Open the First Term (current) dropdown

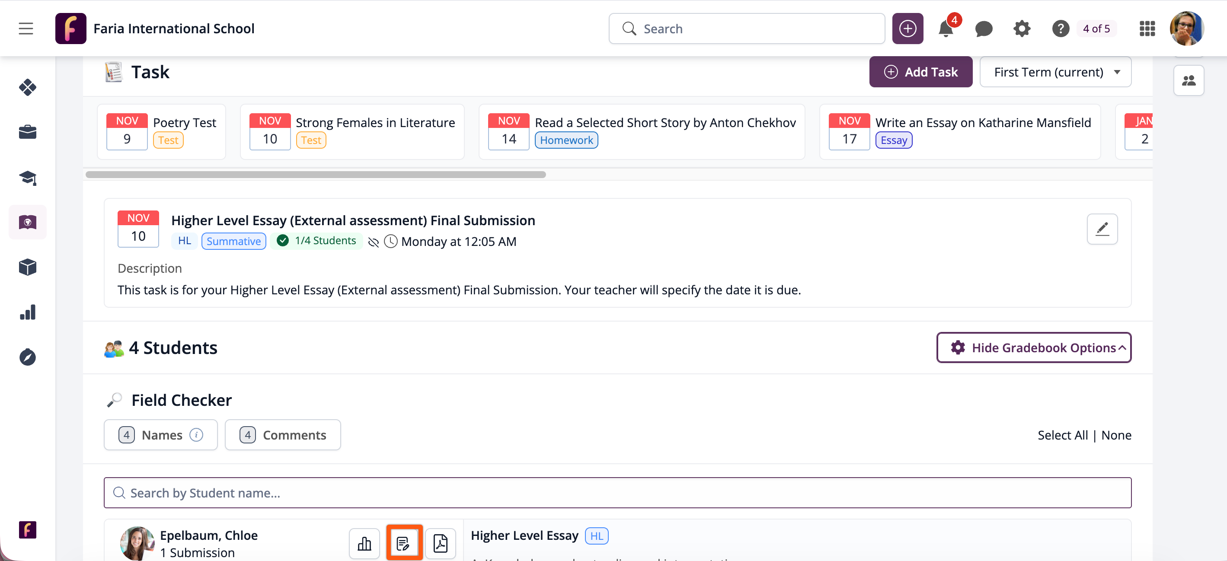point(1055,72)
